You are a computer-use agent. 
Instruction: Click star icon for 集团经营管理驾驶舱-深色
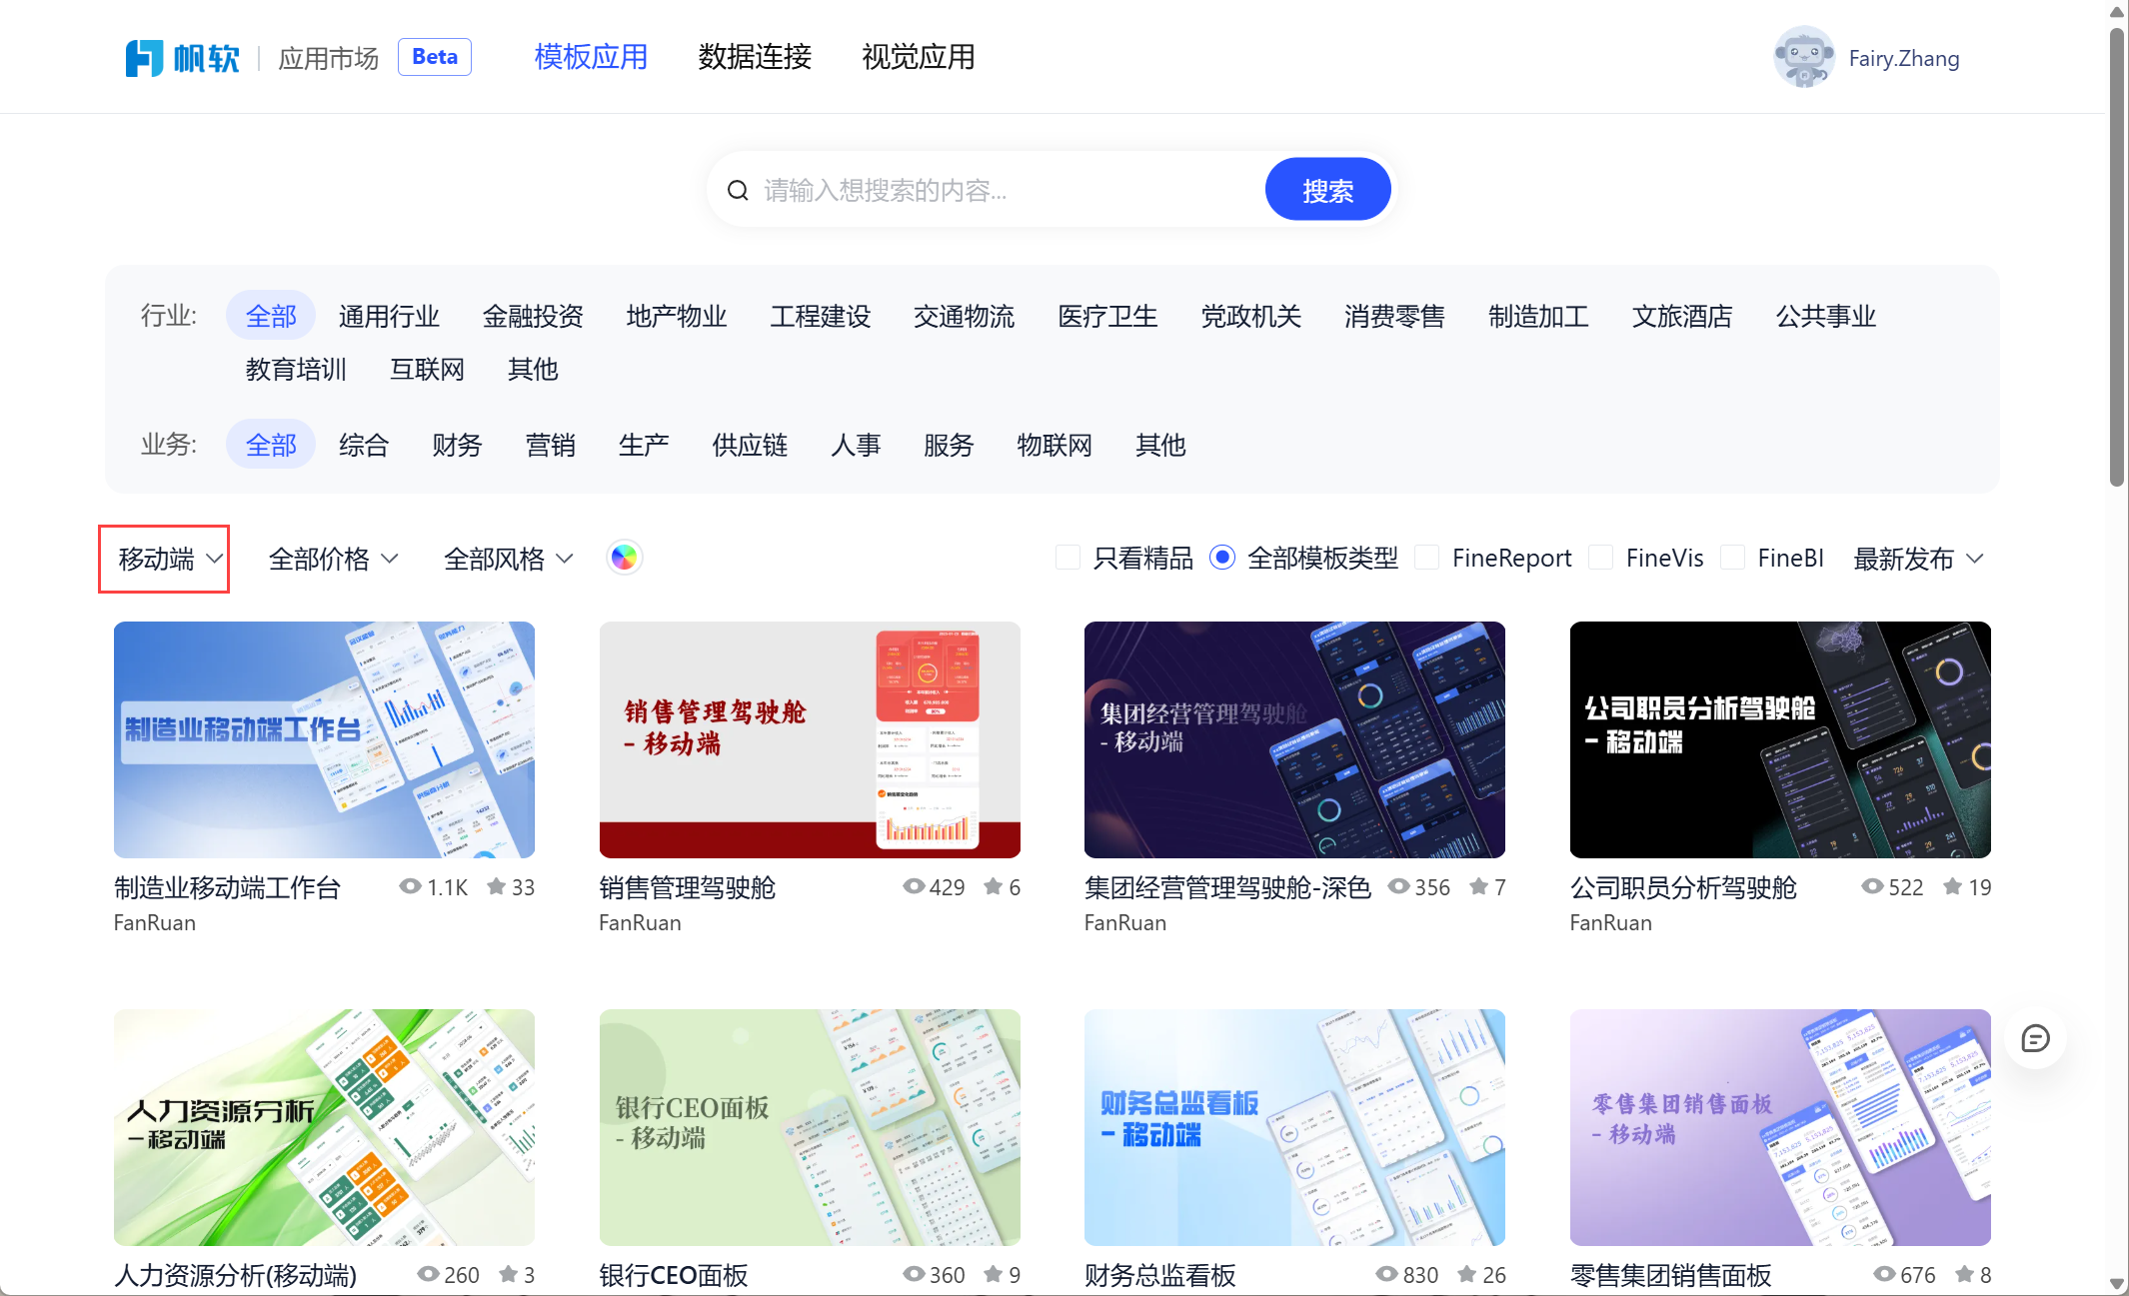click(x=1479, y=886)
